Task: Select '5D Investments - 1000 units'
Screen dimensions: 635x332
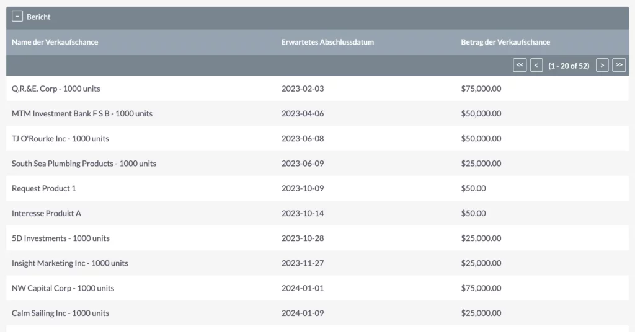Action: point(61,238)
